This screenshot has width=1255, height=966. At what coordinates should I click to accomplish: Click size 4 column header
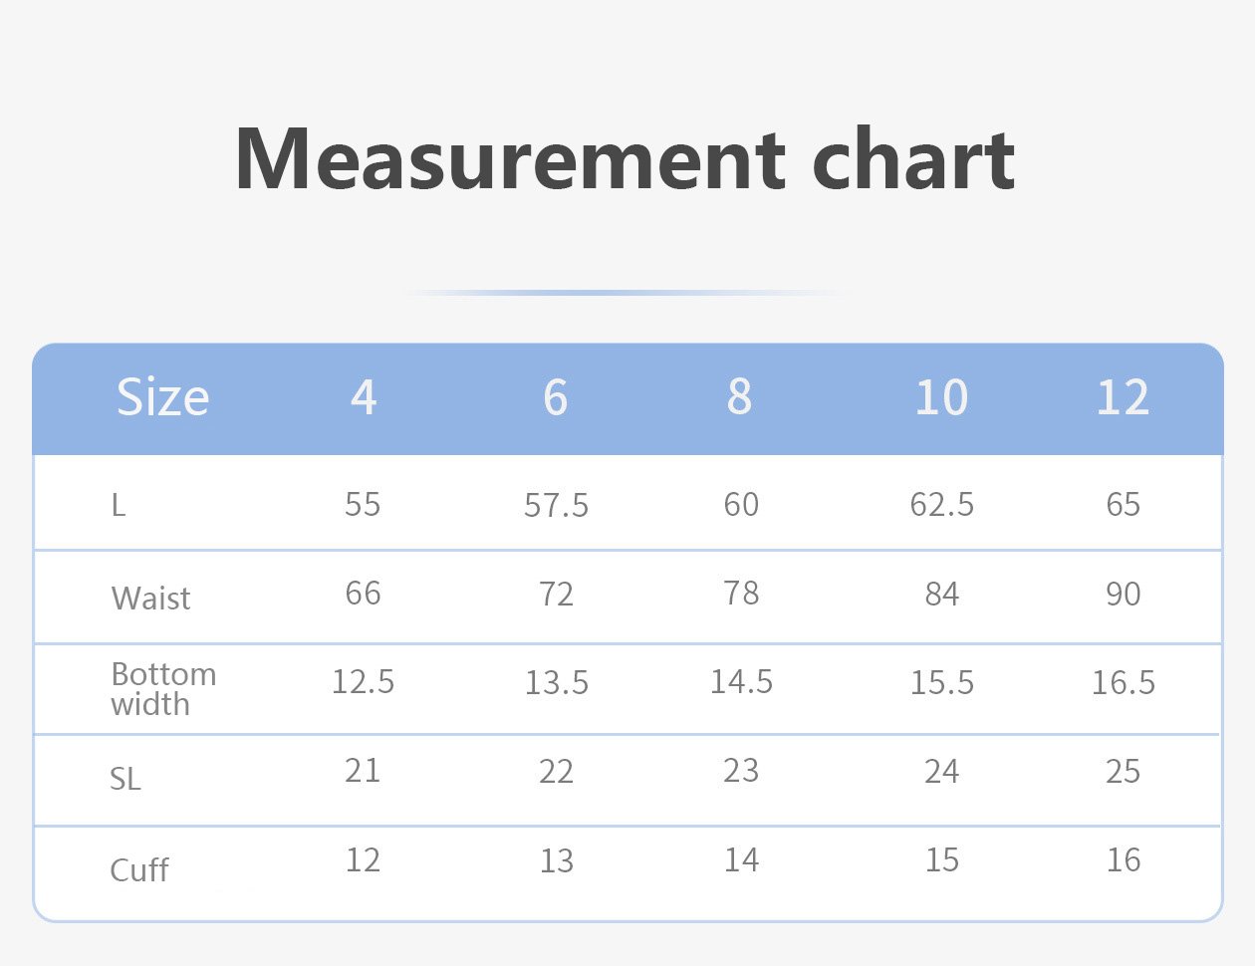[364, 397]
